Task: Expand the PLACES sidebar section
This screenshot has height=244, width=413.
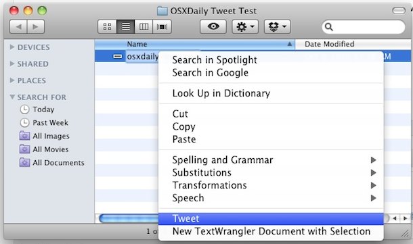Action: 12,80
